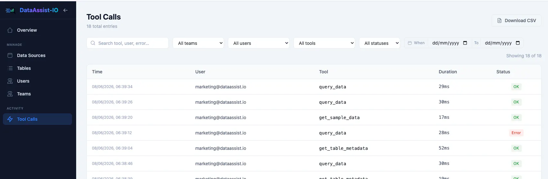Click the timestamp 08/06/2026, 06:39:20
Screen dimensions: 548x179
[x=112, y=118]
